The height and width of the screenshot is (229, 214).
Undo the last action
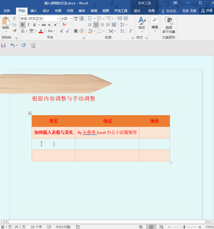click(x=13, y=45)
